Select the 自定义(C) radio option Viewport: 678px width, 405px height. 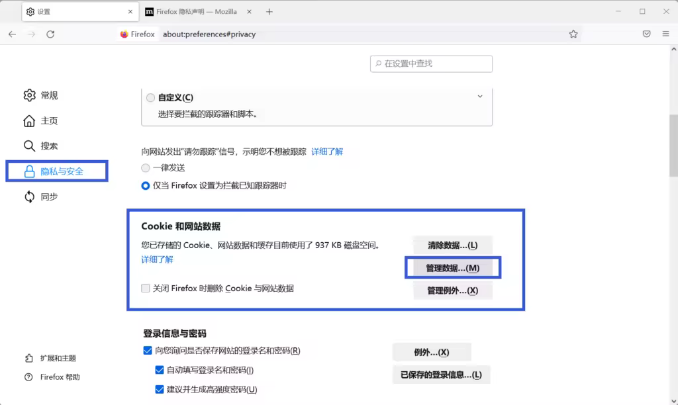click(x=150, y=98)
